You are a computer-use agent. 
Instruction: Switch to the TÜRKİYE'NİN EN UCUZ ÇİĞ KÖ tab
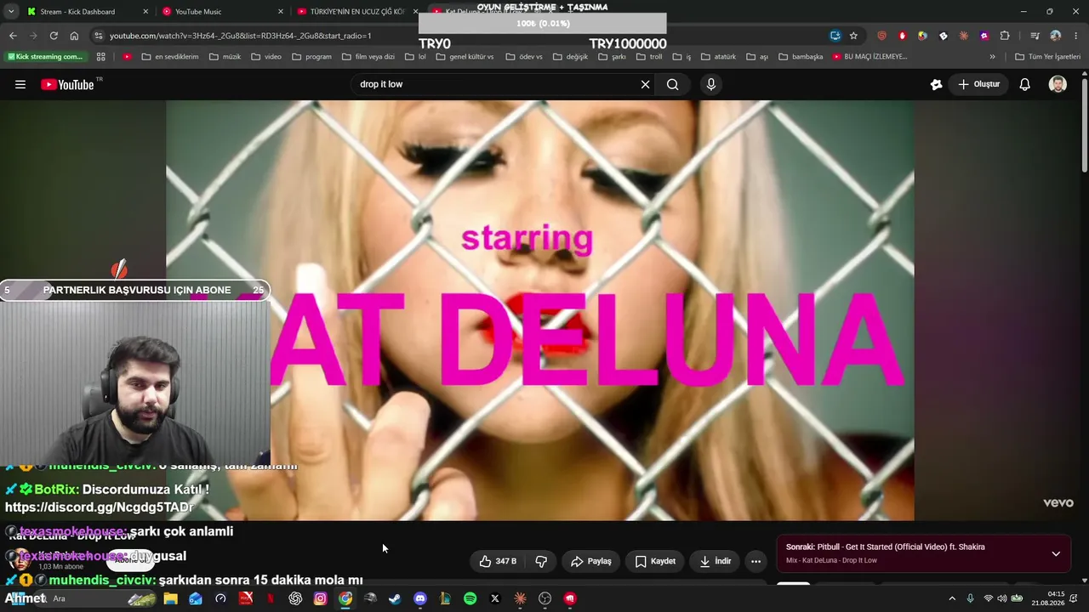(356, 12)
